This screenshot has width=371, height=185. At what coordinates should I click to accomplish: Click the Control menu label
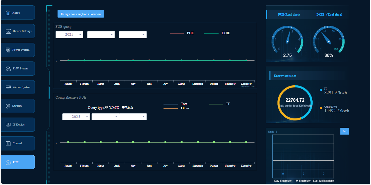click(17, 143)
